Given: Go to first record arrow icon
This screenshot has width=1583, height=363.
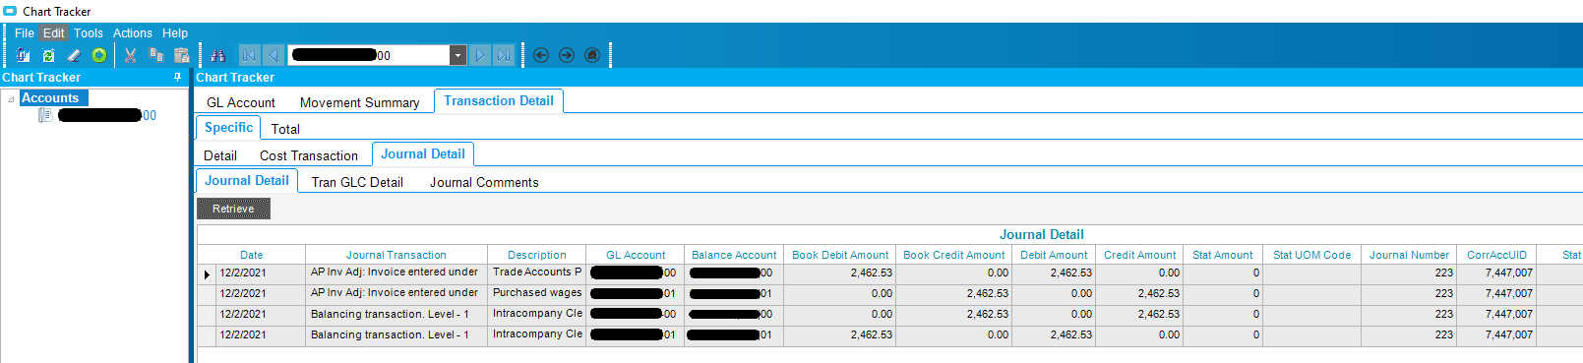Looking at the screenshot, I should 249,55.
